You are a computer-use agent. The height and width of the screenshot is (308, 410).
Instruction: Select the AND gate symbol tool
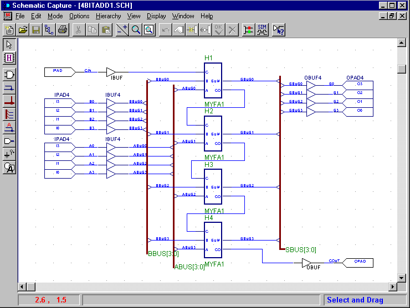[9, 74]
